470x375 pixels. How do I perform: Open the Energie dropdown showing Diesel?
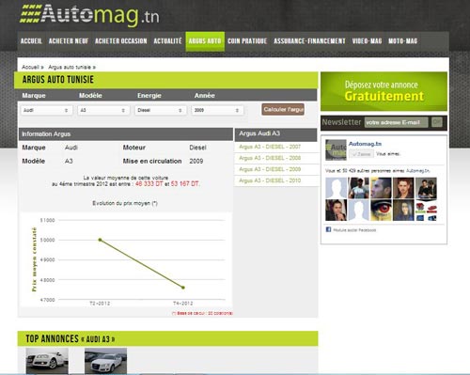point(161,110)
